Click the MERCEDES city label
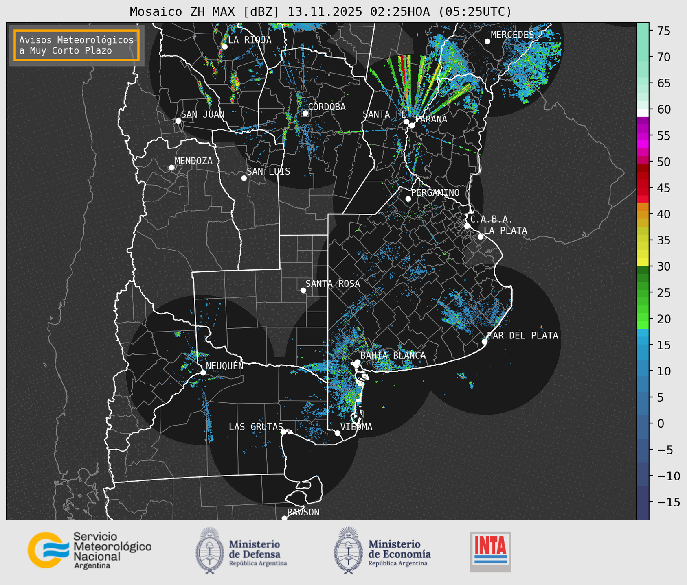The width and height of the screenshot is (687, 585). click(512, 35)
